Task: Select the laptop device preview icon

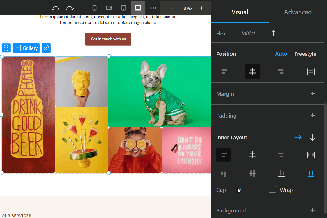Action: click(x=138, y=8)
